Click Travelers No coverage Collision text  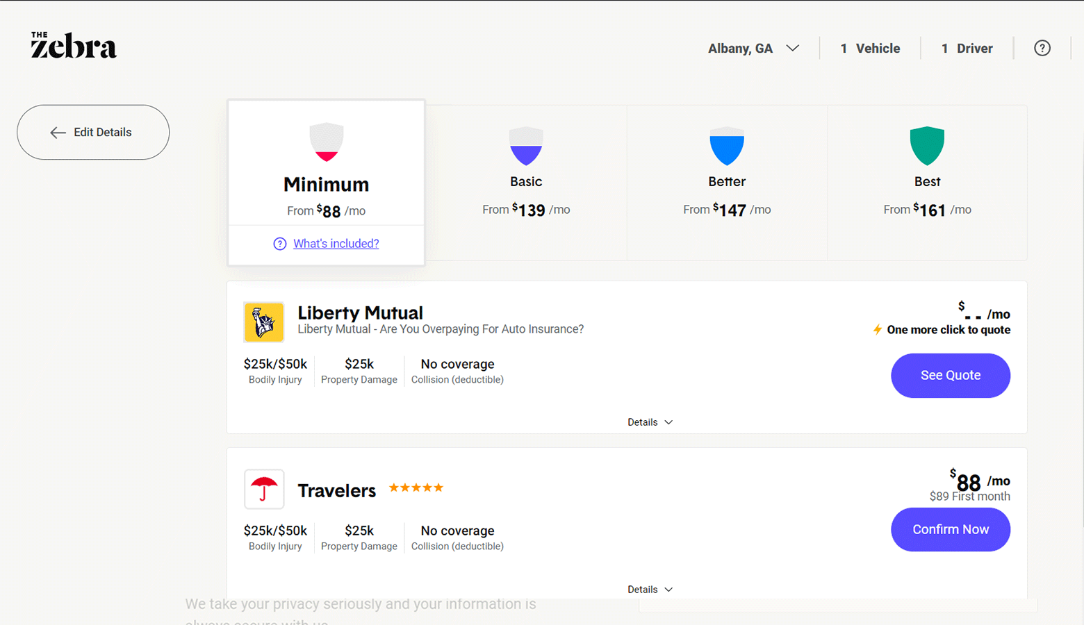point(457,531)
